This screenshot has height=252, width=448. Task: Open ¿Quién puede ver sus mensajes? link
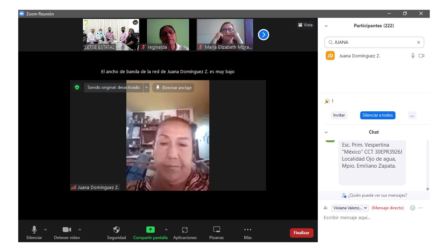pyautogui.click(x=374, y=195)
